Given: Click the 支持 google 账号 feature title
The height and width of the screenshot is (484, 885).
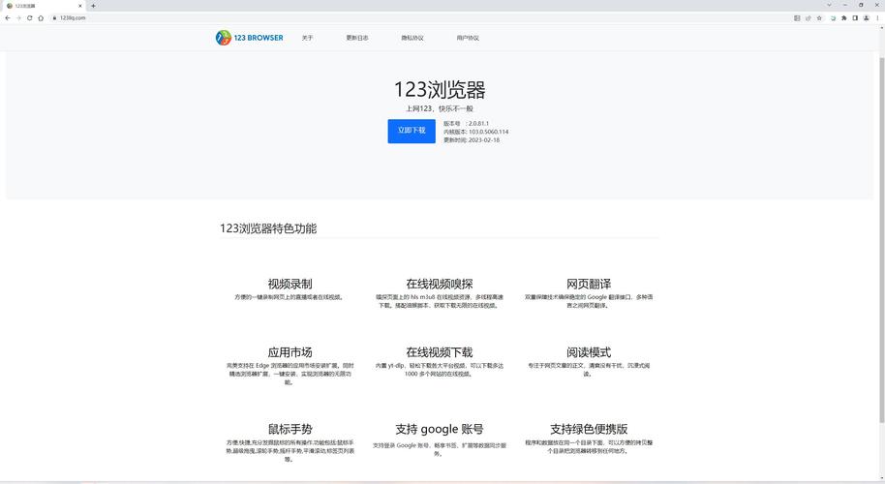Looking at the screenshot, I should (440, 429).
